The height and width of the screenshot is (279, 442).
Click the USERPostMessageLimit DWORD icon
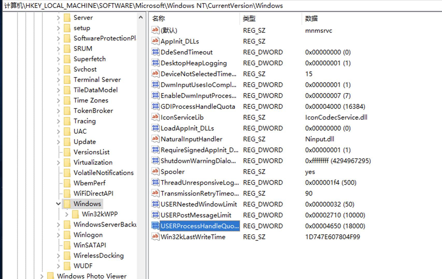[155, 215]
